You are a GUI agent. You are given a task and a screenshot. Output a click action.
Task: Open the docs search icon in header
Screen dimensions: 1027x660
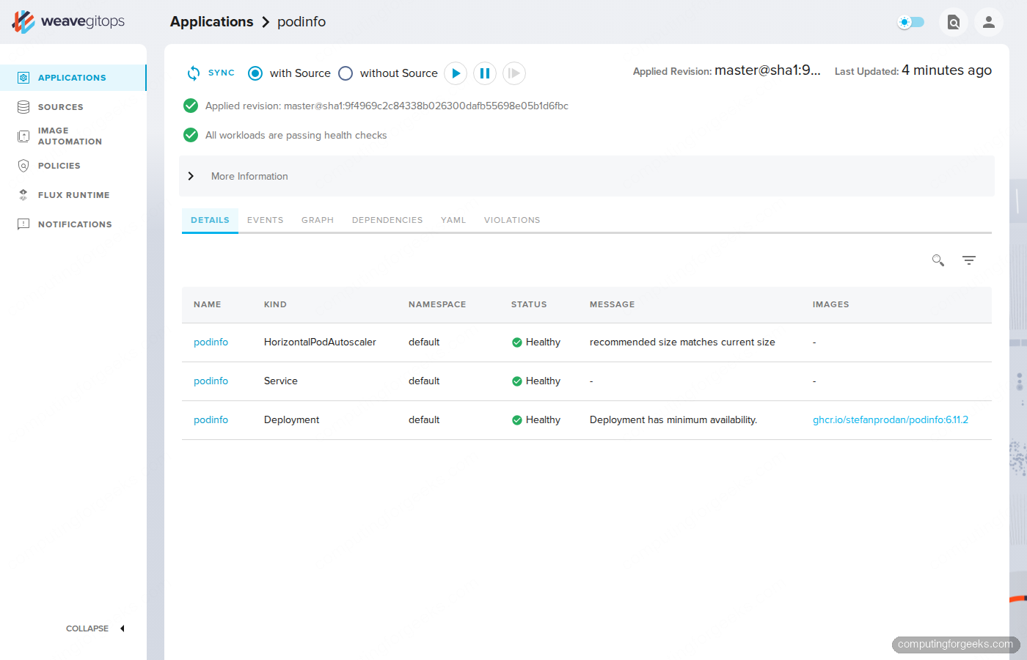tap(954, 22)
